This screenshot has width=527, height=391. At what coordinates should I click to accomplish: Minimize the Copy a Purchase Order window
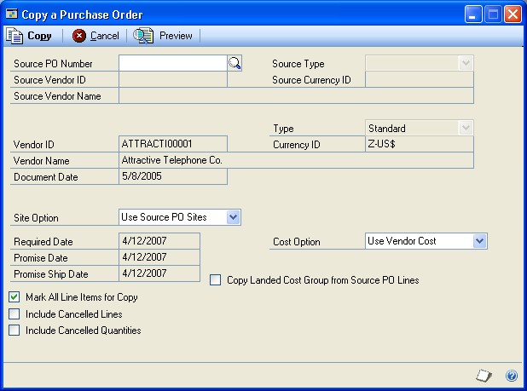click(x=473, y=14)
